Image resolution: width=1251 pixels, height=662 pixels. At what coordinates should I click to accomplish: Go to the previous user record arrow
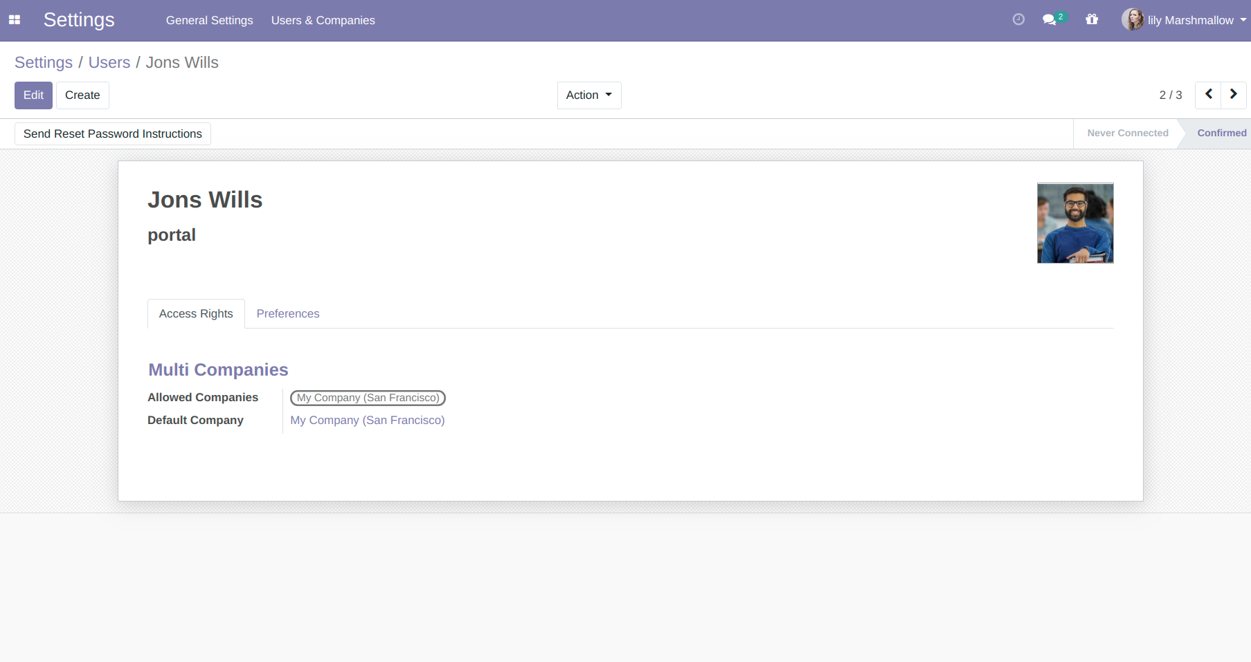[1208, 95]
